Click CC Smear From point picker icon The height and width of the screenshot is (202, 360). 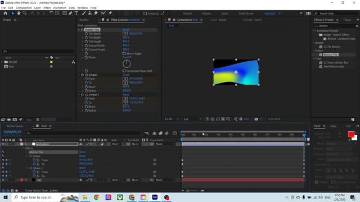[125, 79]
